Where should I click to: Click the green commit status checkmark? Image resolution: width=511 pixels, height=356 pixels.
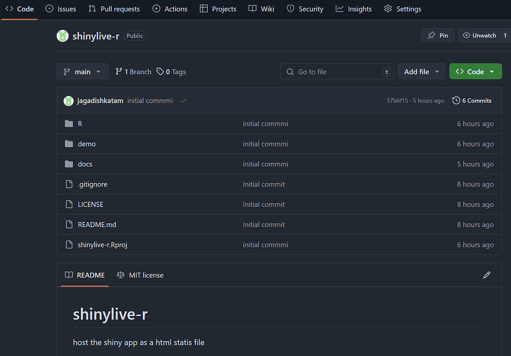183,100
